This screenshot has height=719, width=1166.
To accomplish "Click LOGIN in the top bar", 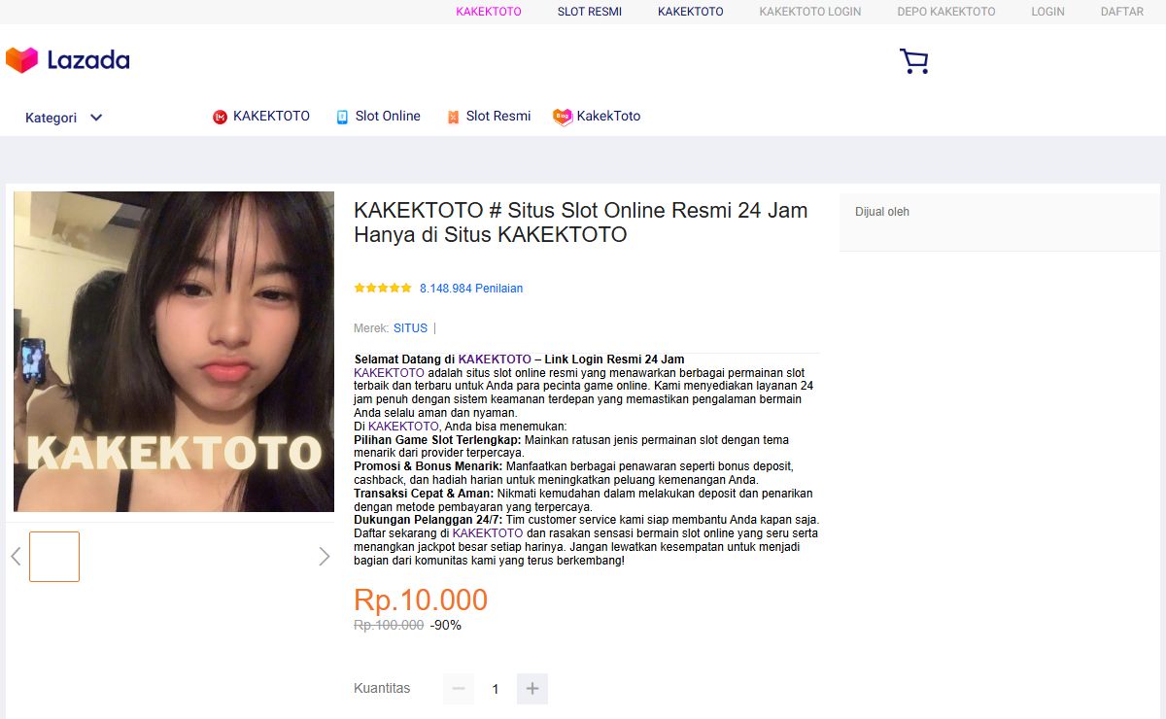I will 1048,12.
